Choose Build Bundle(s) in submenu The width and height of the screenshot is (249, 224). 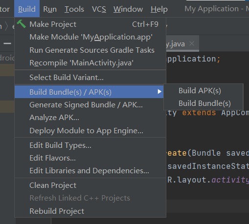pos(204,103)
